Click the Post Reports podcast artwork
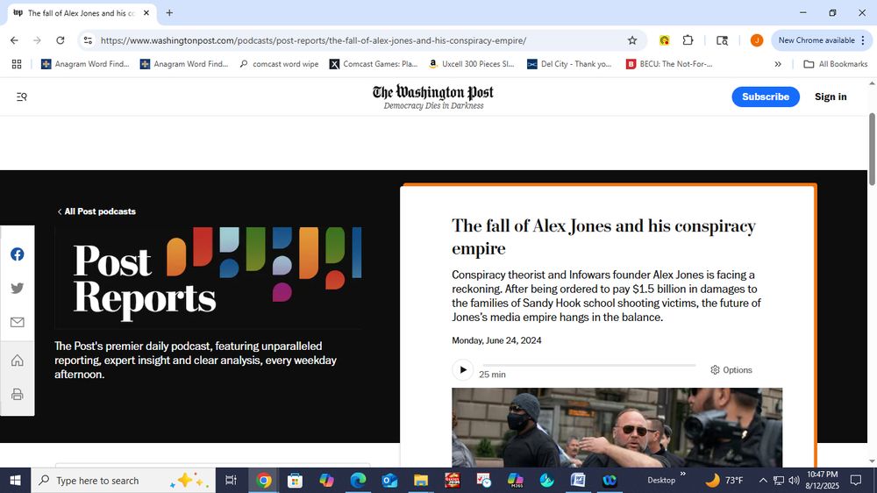Viewport: 877px width, 493px height. 208,277
